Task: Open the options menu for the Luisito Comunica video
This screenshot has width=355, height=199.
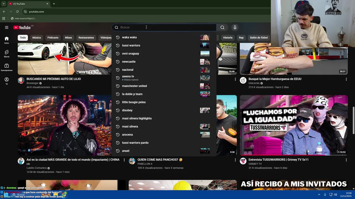Action: (124, 160)
